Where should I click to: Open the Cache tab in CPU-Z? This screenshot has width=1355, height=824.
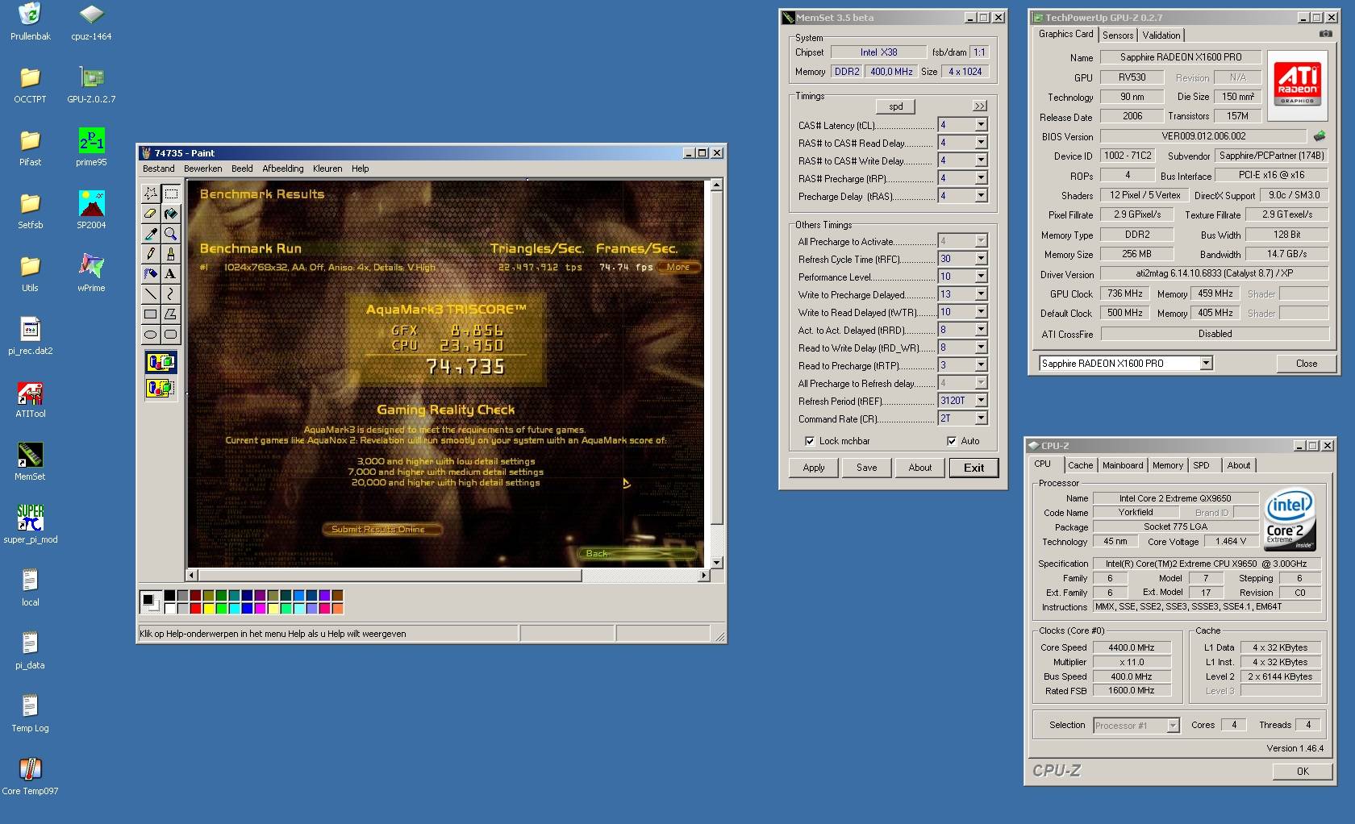tap(1081, 465)
